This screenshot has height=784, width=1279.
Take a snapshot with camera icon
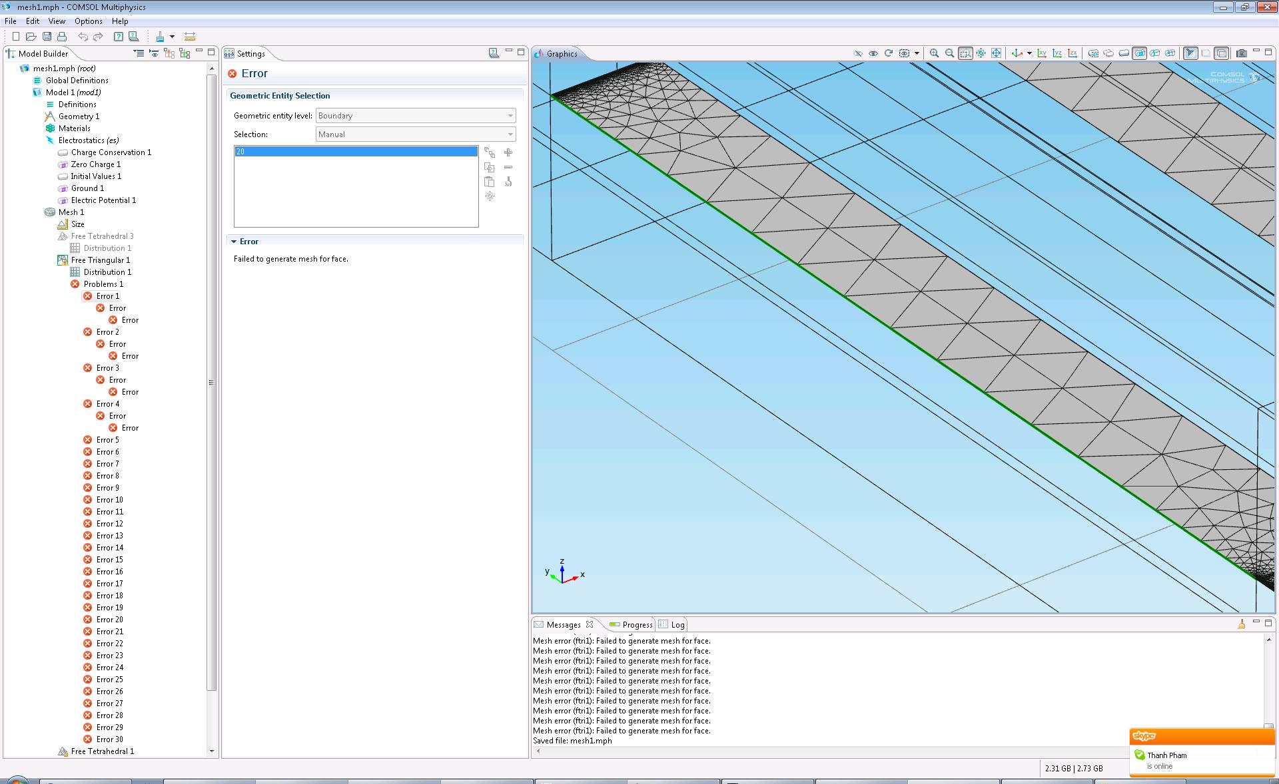coord(1241,53)
